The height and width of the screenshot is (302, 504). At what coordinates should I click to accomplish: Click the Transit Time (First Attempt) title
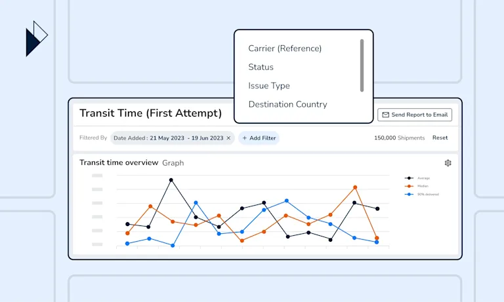point(150,113)
